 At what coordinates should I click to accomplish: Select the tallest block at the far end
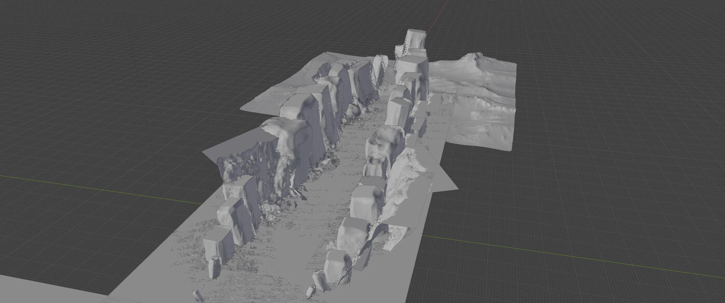(x=416, y=38)
